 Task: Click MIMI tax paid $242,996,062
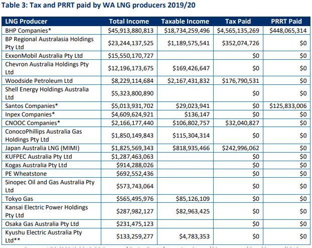tap(241, 148)
